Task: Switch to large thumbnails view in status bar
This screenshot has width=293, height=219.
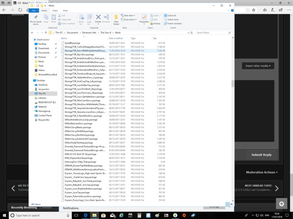Action: tap(232, 204)
